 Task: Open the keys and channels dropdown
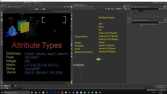click(161, 86)
